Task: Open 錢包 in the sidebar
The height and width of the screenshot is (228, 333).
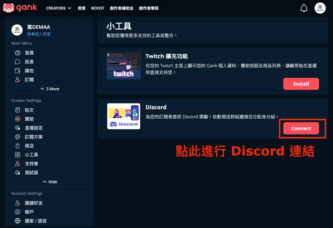Action: (29, 71)
